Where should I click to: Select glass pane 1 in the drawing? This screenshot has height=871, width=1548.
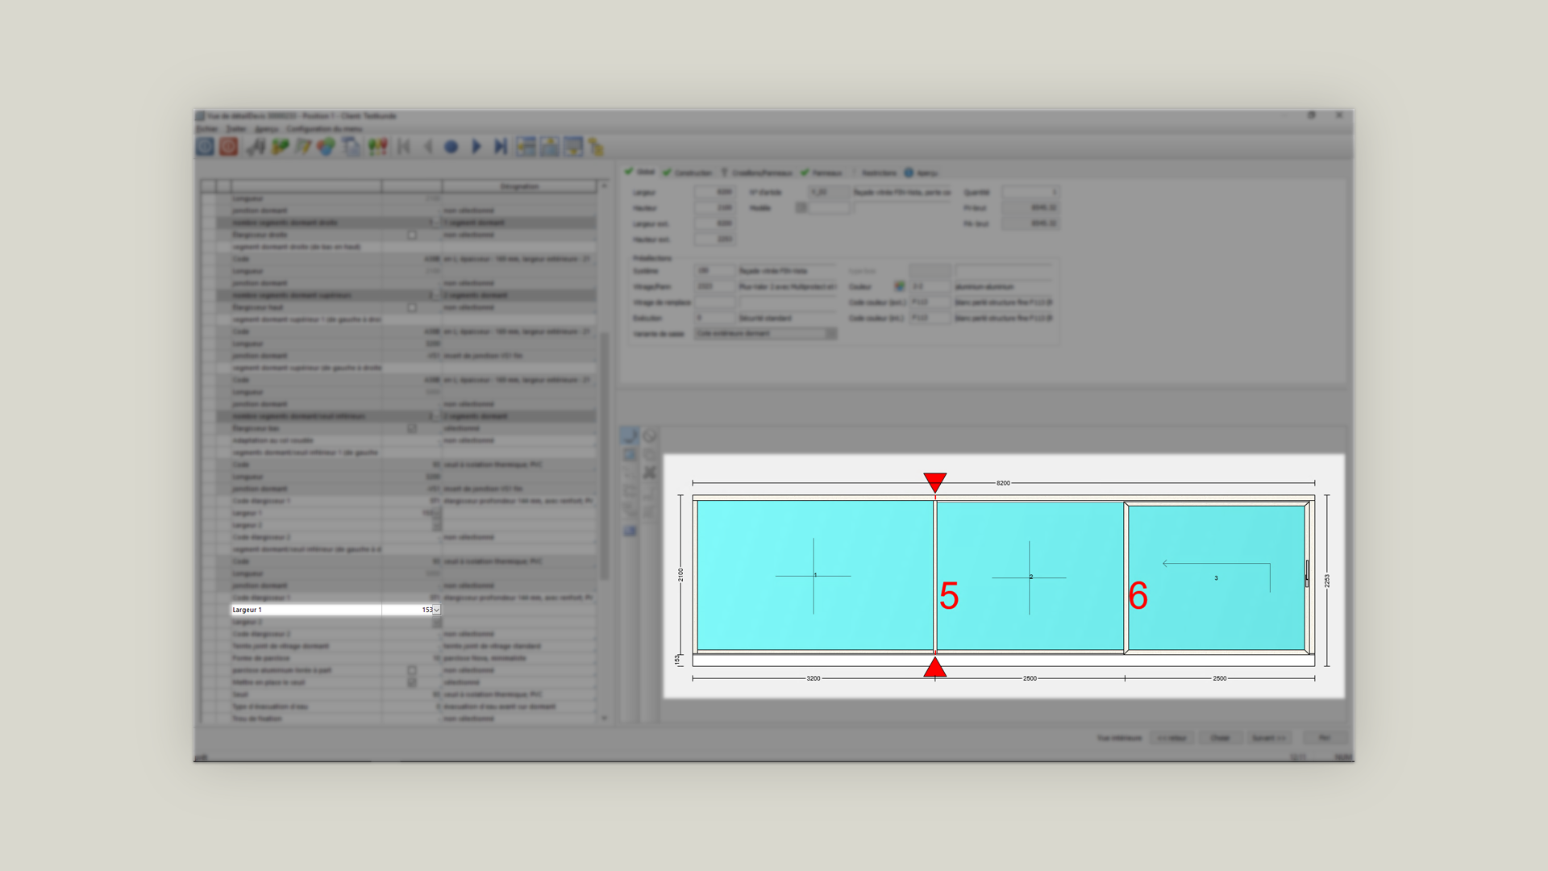pos(814,576)
